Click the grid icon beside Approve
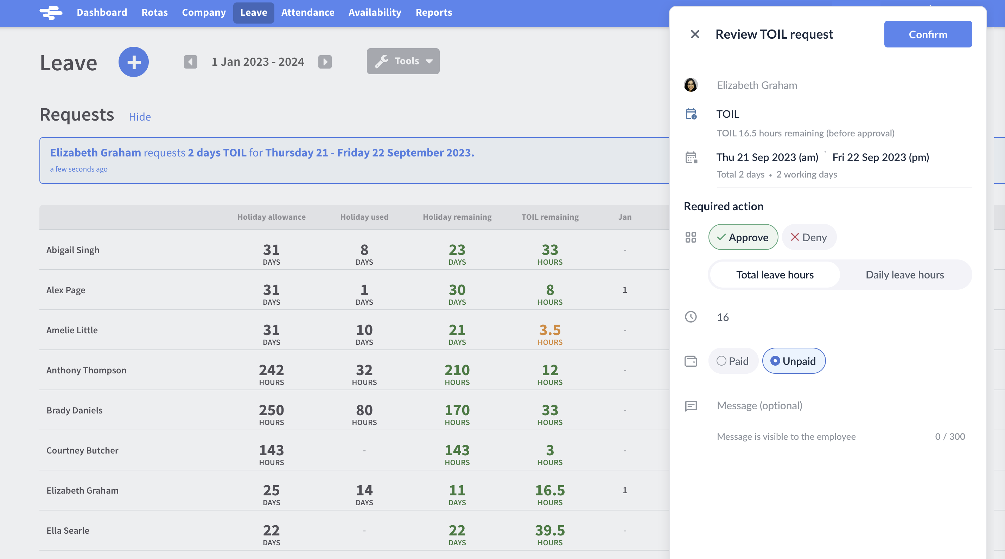1005x559 pixels. pyautogui.click(x=691, y=237)
